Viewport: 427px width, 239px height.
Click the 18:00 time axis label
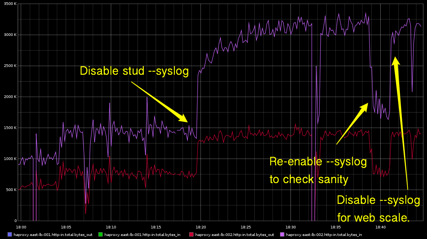(x=21, y=227)
